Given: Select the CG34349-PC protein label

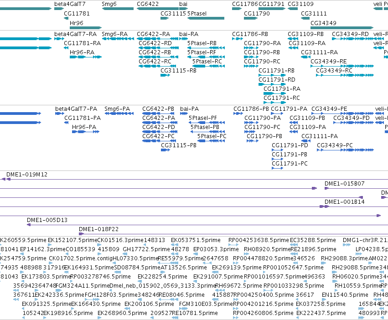Looking at the screenshot, I should pos(335,145).
